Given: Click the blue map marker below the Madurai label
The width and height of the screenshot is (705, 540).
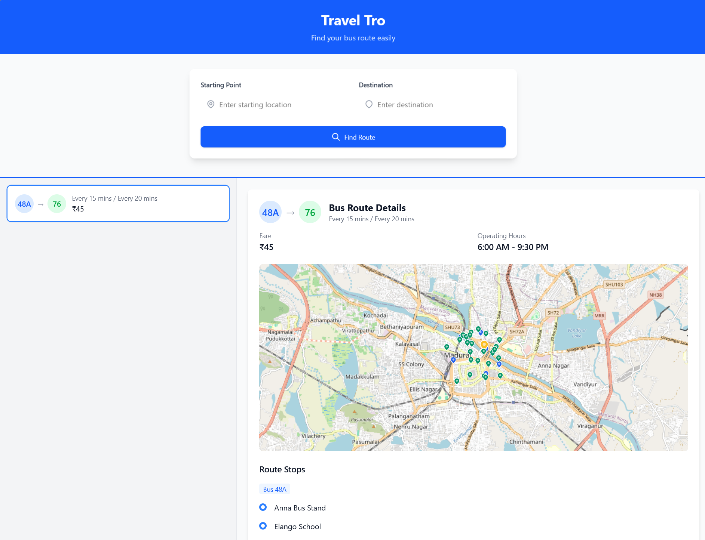Looking at the screenshot, I should coord(453,360).
